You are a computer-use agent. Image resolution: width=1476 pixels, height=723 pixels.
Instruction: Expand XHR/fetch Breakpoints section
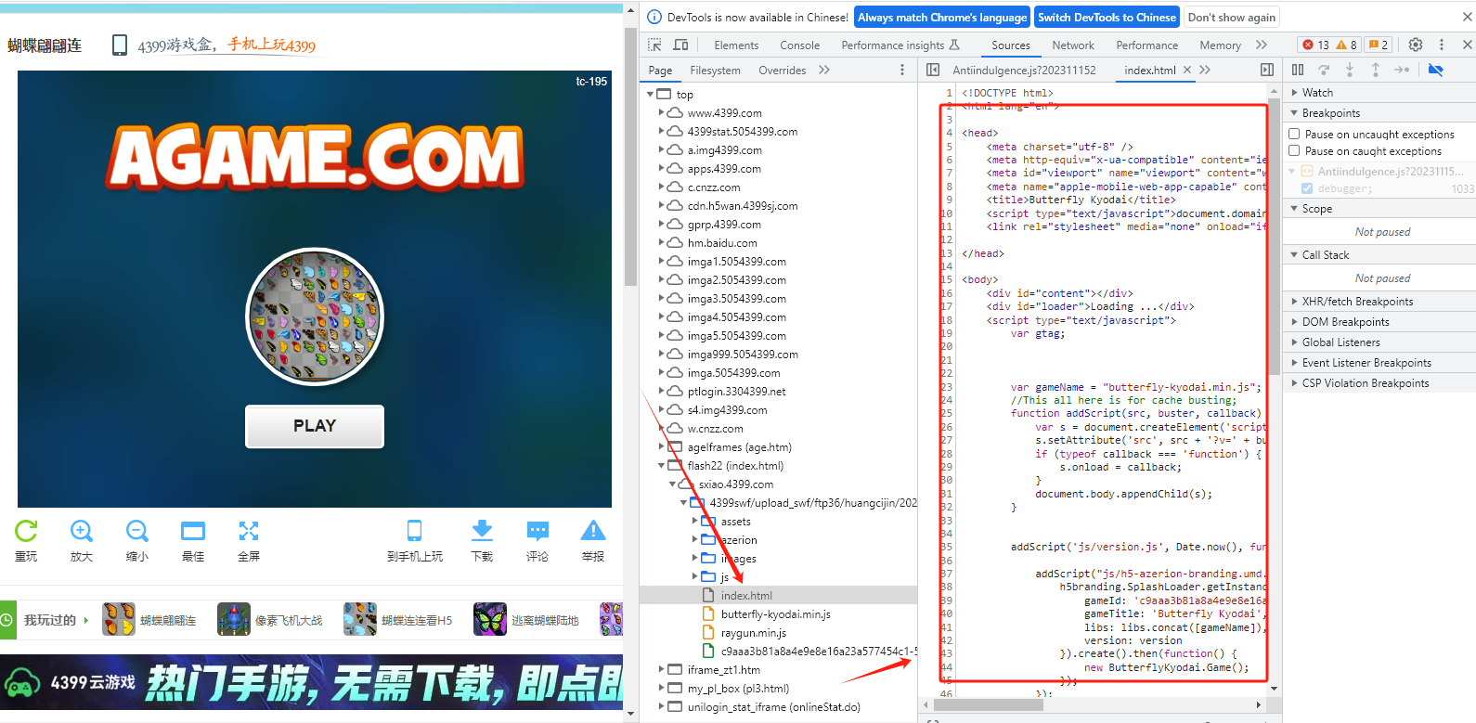(1379, 301)
